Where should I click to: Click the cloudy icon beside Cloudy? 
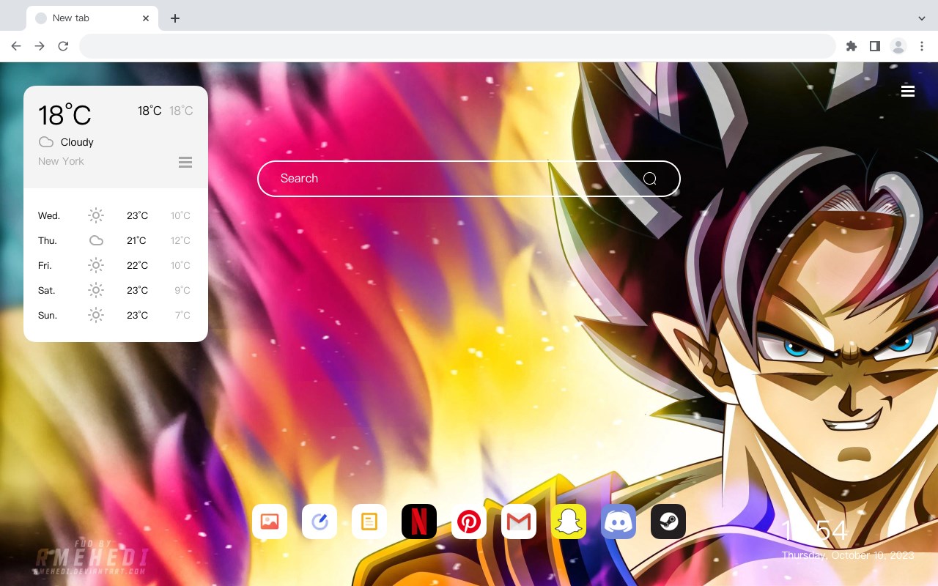(46, 142)
